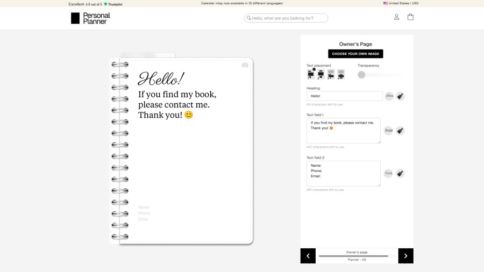Open the shopping bag cart
Screen dimensions: 484x272
tap(410, 17)
